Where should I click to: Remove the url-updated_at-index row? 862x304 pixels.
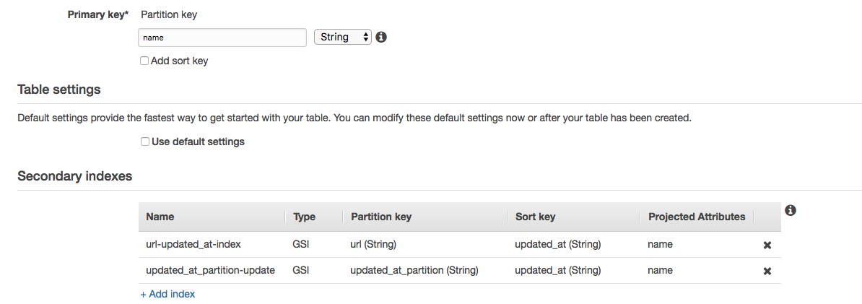point(767,246)
